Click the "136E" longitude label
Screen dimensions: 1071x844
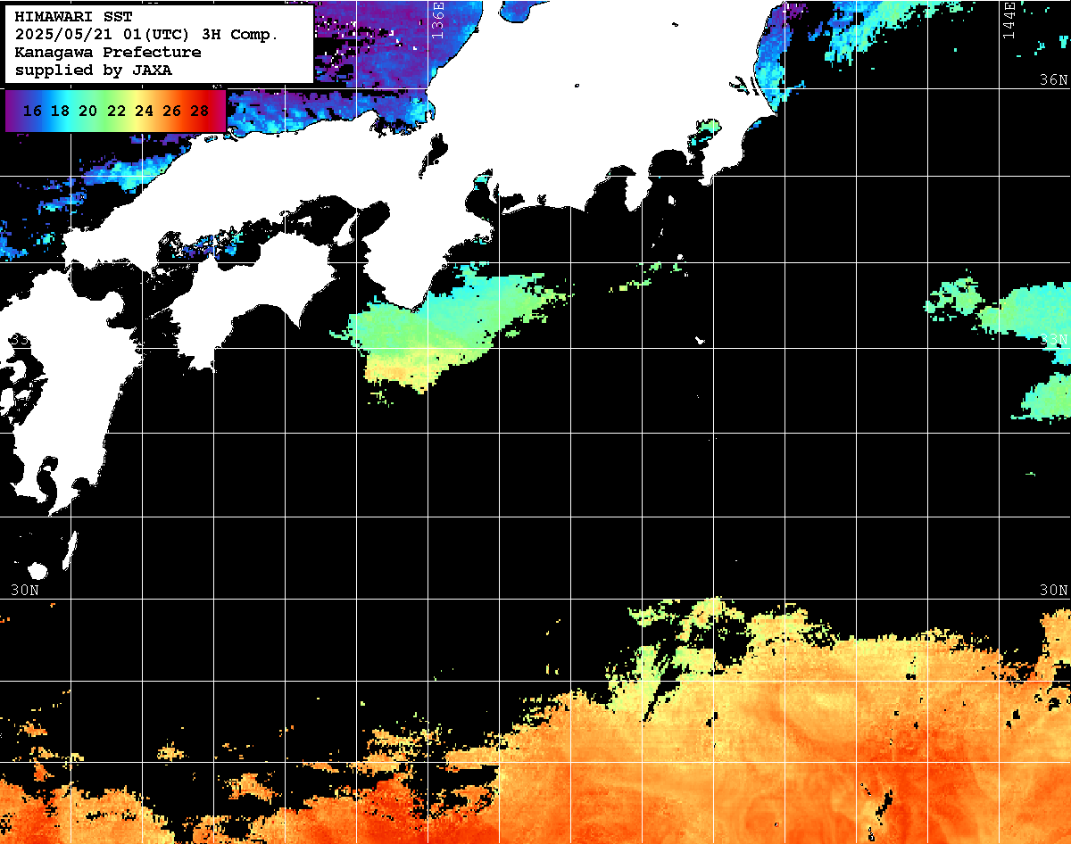click(437, 20)
